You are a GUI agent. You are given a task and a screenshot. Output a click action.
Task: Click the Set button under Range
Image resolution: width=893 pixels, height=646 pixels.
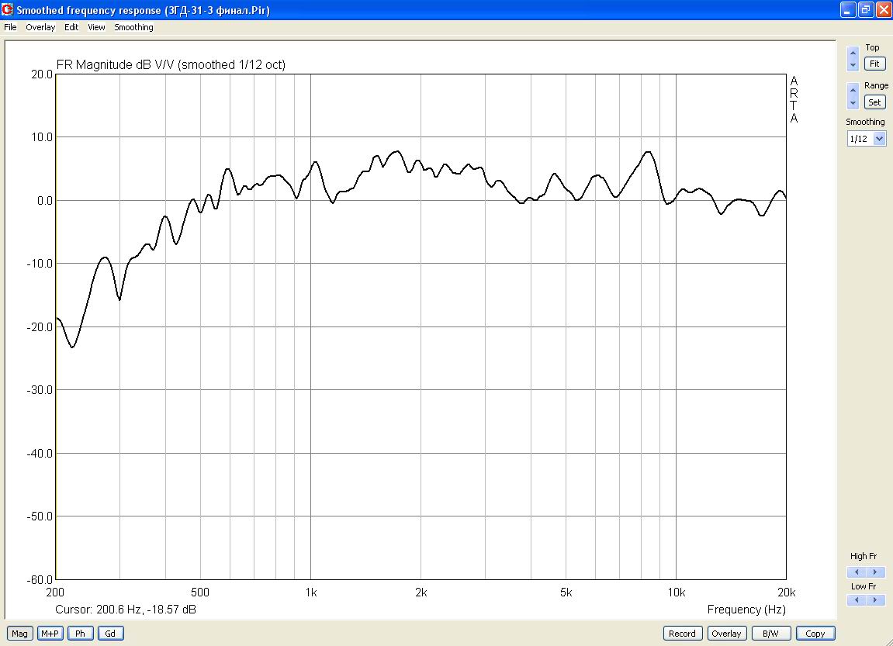click(x=875, y=102)
